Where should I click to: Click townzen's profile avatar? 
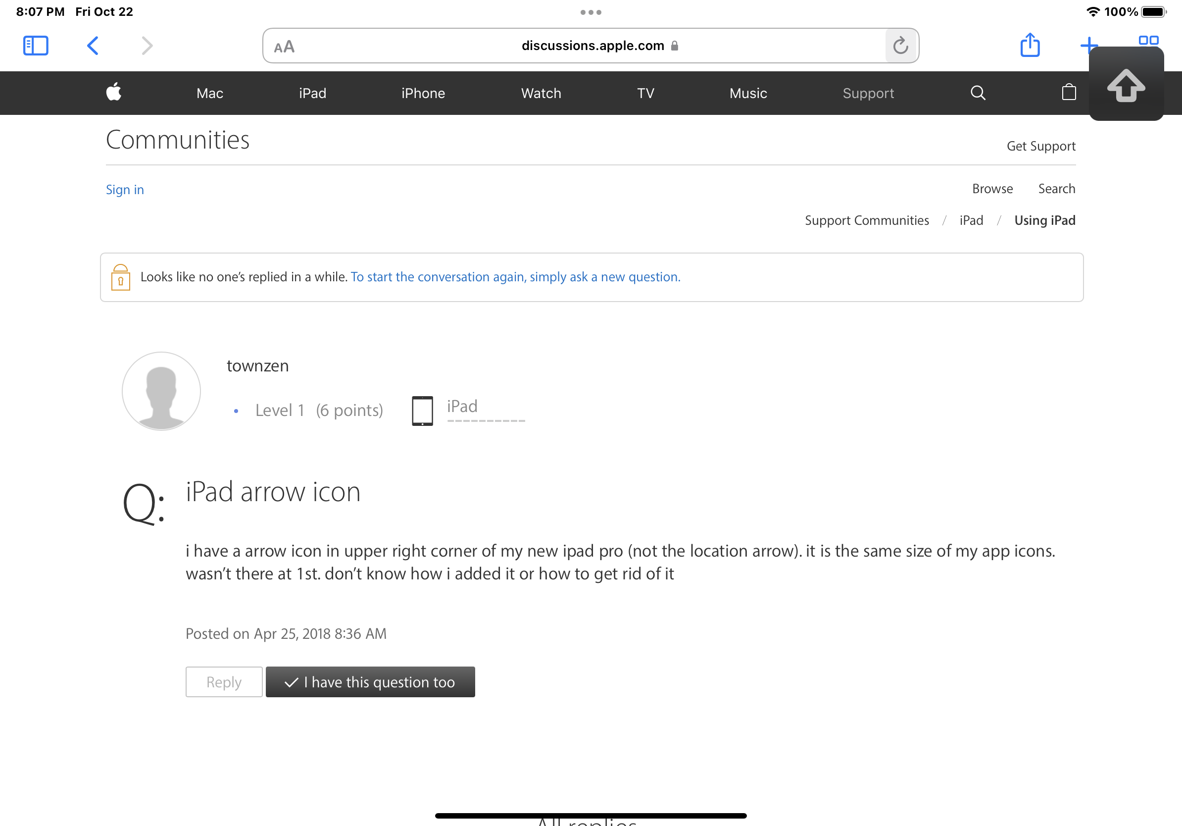pos(161,391)
